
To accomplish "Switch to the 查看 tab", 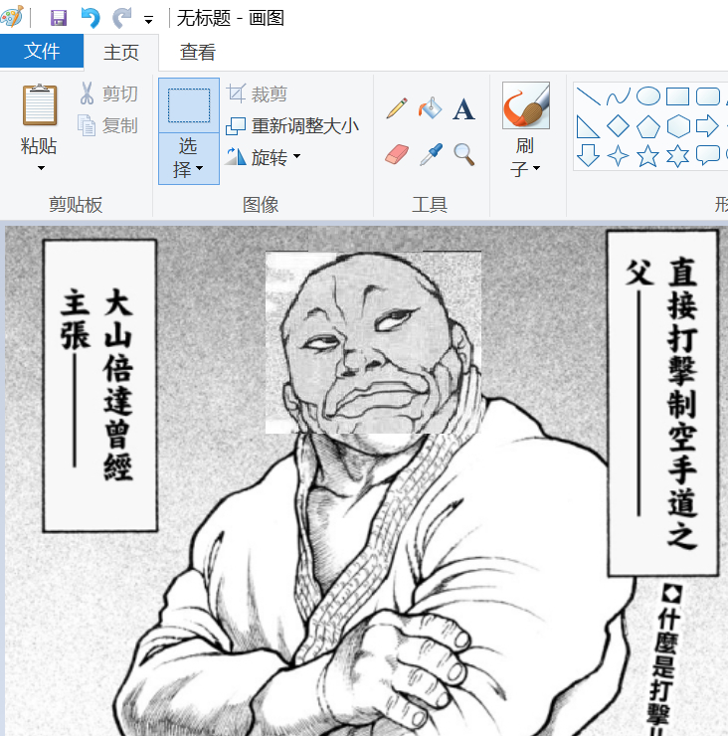I will [x=198, y=52].
